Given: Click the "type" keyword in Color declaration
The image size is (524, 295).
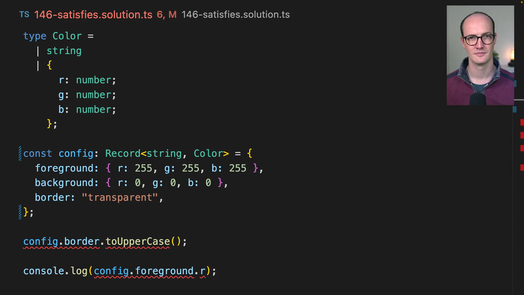Looking at the screenshot, I should (x=34, y=36).
